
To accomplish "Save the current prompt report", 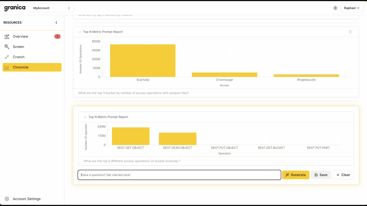I will pos(321,175).
